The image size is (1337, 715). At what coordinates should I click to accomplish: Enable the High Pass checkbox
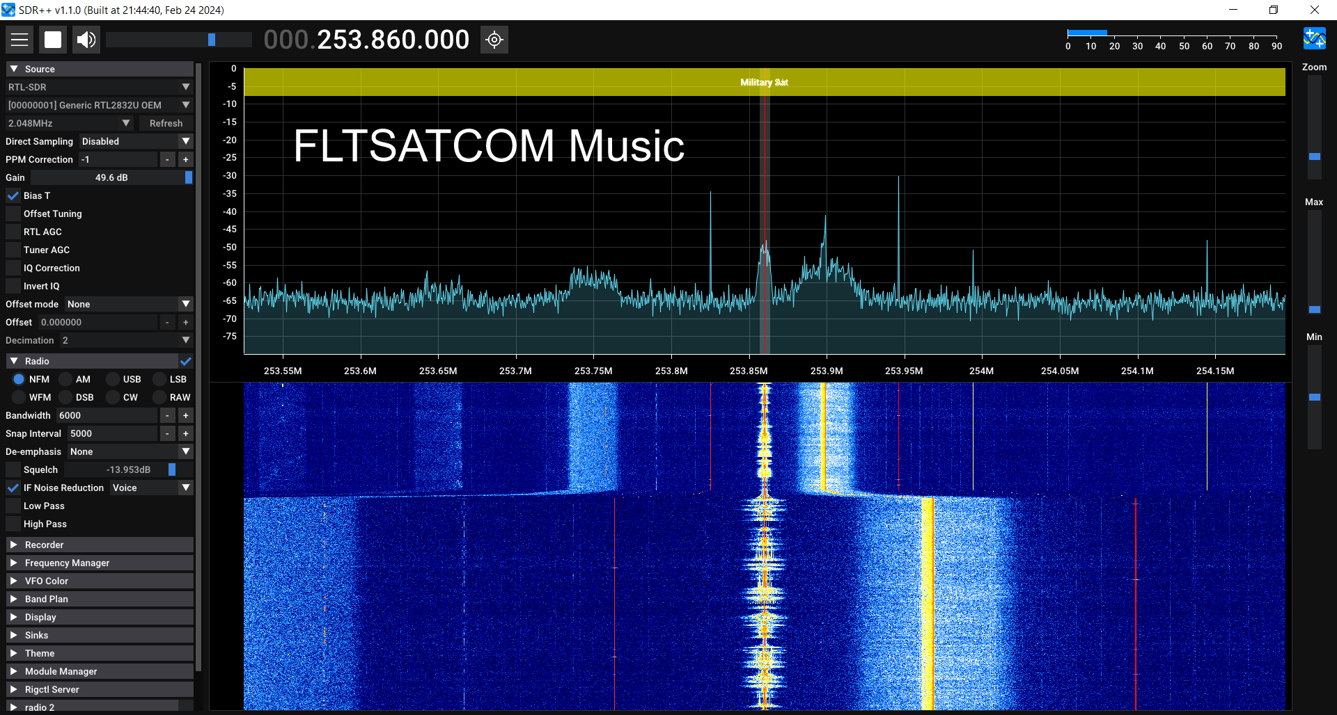[13, 524]
